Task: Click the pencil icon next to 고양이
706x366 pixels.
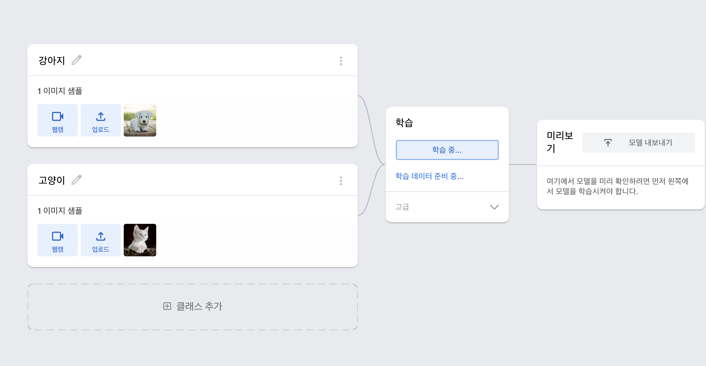Action: [x=76, y=180]
